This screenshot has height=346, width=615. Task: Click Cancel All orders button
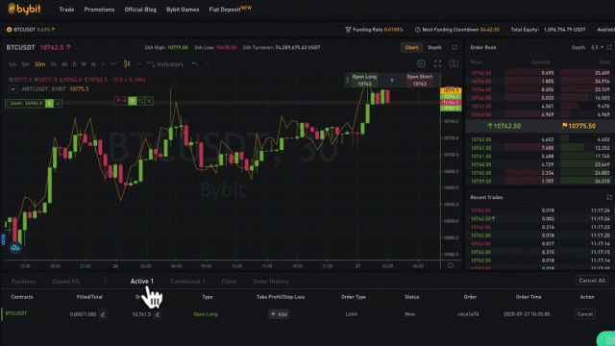pyautogui.click(x=592, y=281)
